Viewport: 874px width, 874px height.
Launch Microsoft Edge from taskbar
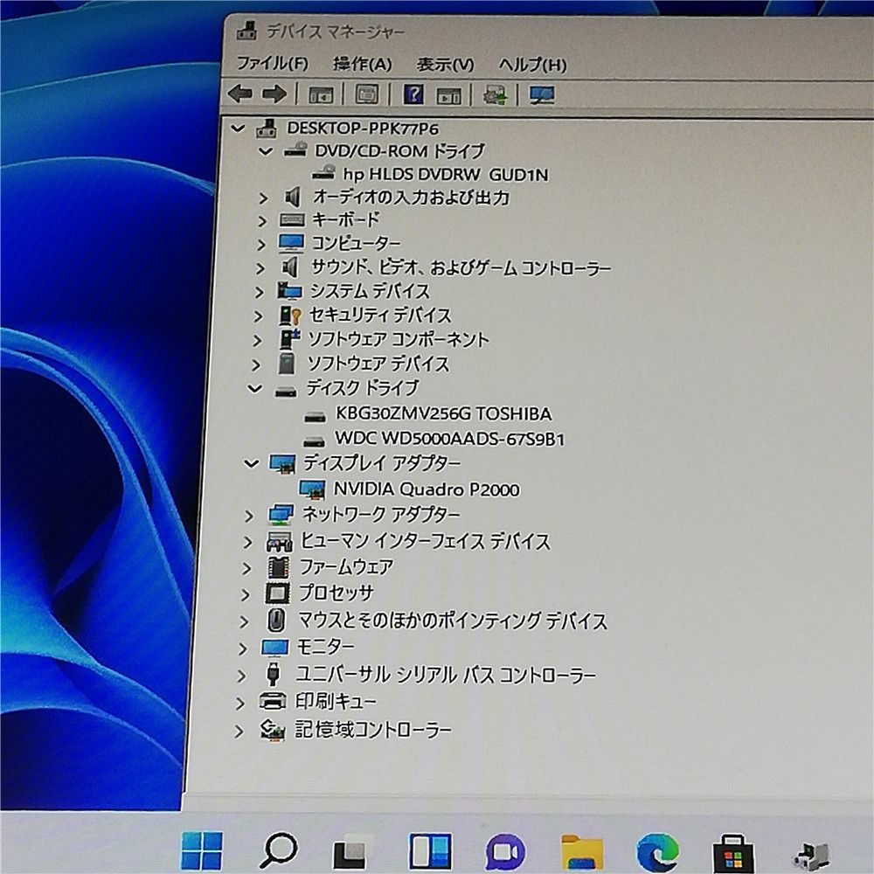click(x=658, y=852)
